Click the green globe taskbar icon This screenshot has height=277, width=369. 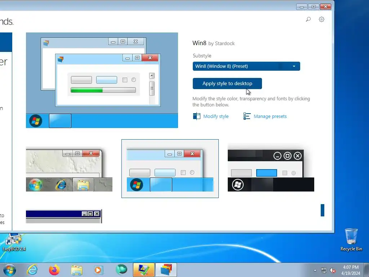tap(121, 270)
